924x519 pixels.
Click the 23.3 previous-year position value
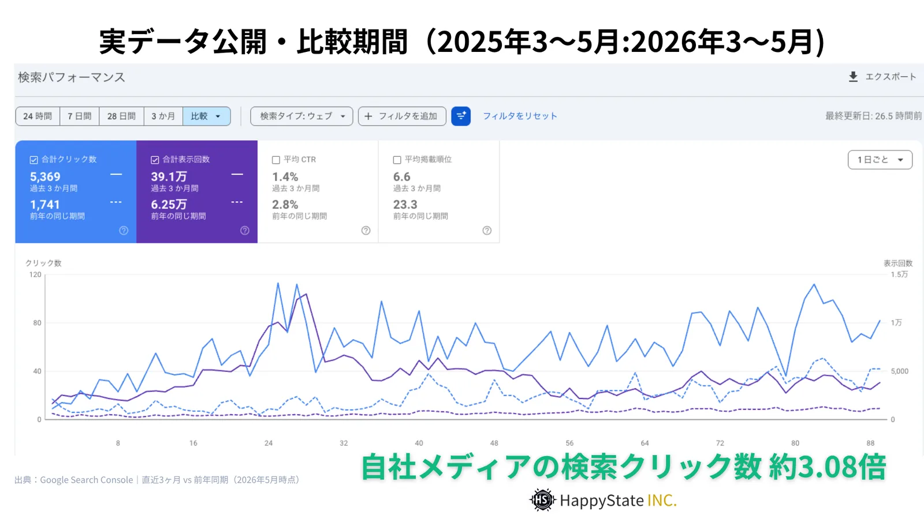(x=405, y=204)
